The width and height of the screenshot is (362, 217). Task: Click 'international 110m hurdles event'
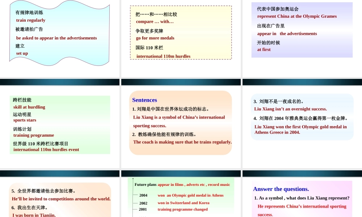point(46,150)
